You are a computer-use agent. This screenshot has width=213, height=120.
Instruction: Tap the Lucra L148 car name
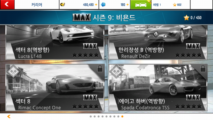coord(30,56)
